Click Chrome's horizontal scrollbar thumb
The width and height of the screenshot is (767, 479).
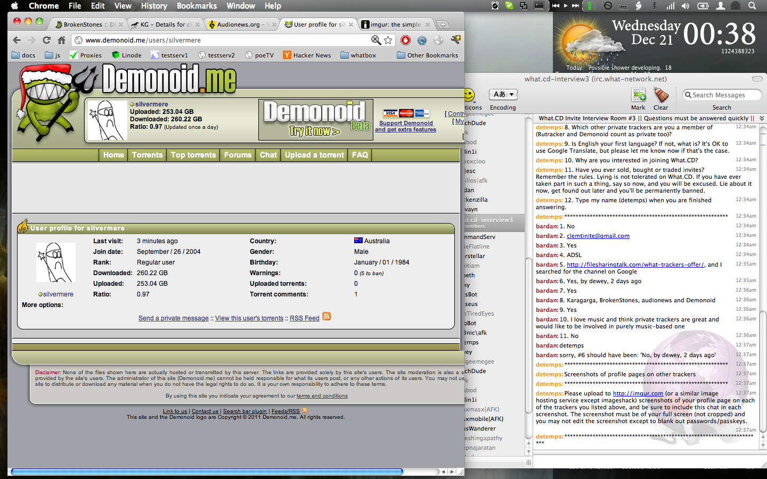click(x=207, y=472)
